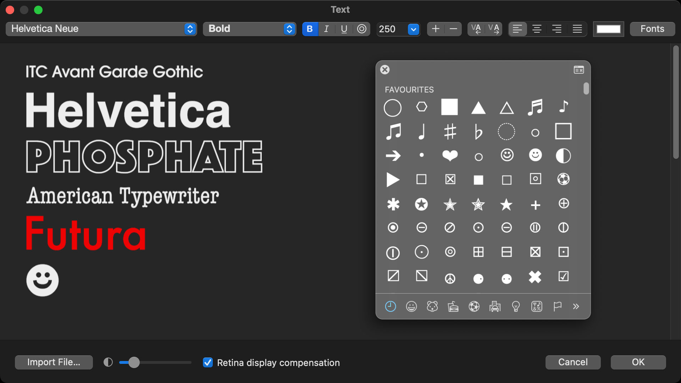The width and height of the screenshot is (681, 383).
Task: Open Smileys & People emoji category
Action: 411,306
